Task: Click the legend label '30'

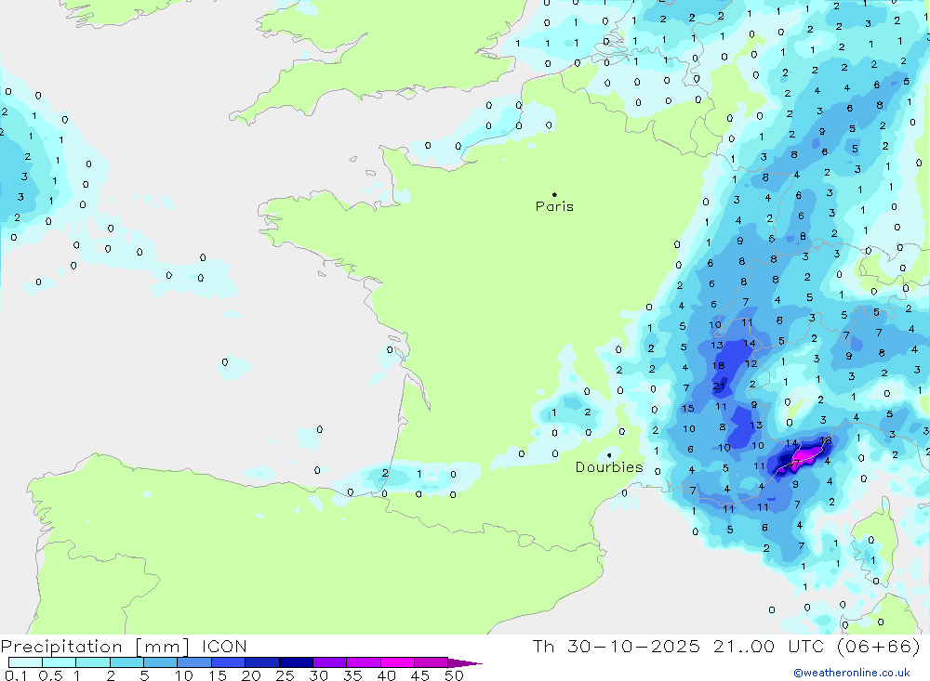Action: pyautogui.click(x=318, y=675)
